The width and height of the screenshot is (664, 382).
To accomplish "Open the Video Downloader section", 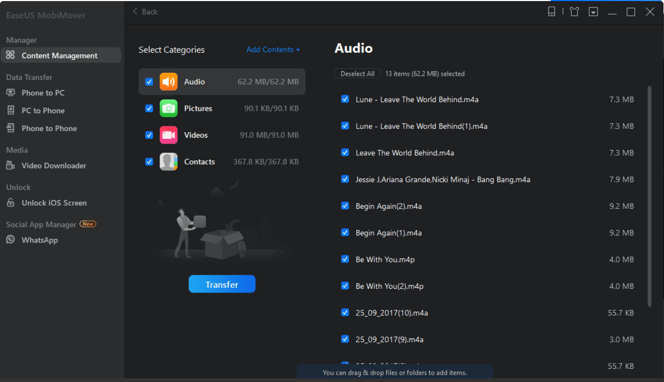I will pyautogui.click(x=54, y=166).
